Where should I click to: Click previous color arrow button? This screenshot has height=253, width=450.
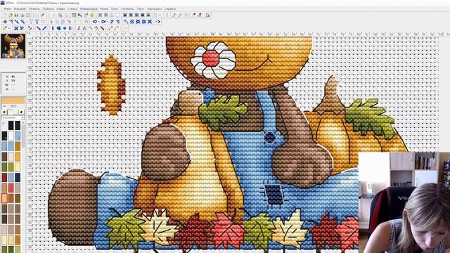coord(5,112)
